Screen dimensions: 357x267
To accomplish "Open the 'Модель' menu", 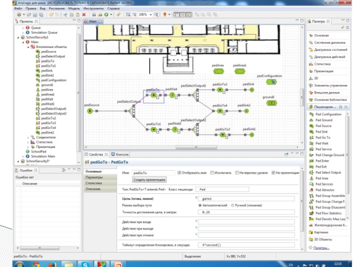I will click(x=74, y=8).
